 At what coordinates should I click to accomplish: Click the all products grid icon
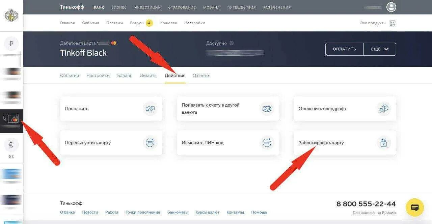tap(393, 23)
